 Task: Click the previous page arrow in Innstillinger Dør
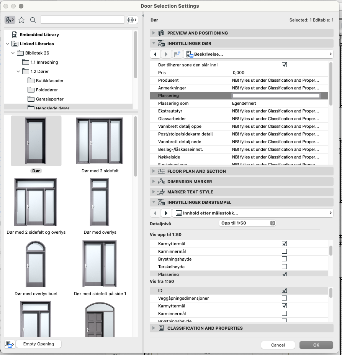155,54
